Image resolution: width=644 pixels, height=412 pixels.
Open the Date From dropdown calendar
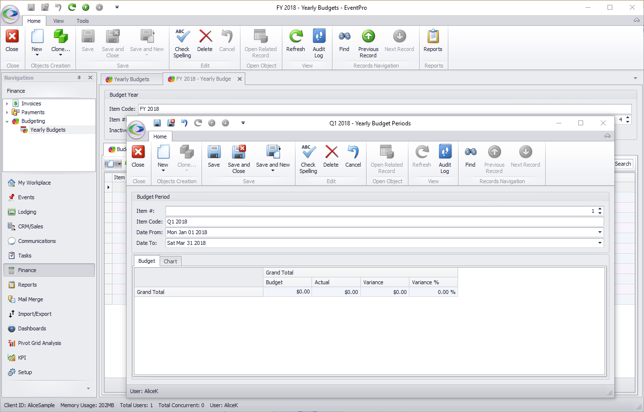600,232
